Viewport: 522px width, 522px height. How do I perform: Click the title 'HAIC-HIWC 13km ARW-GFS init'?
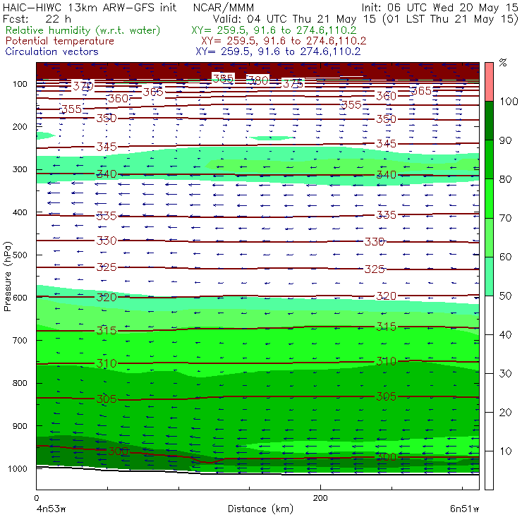(x=90, y=8)
